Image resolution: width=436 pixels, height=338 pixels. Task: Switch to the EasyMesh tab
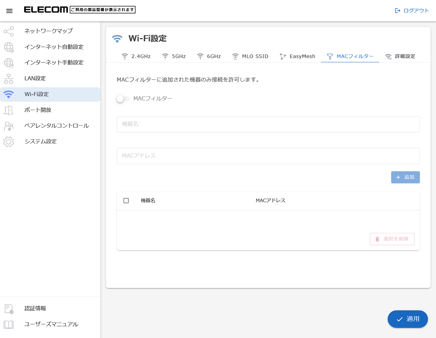pos(297,56)
